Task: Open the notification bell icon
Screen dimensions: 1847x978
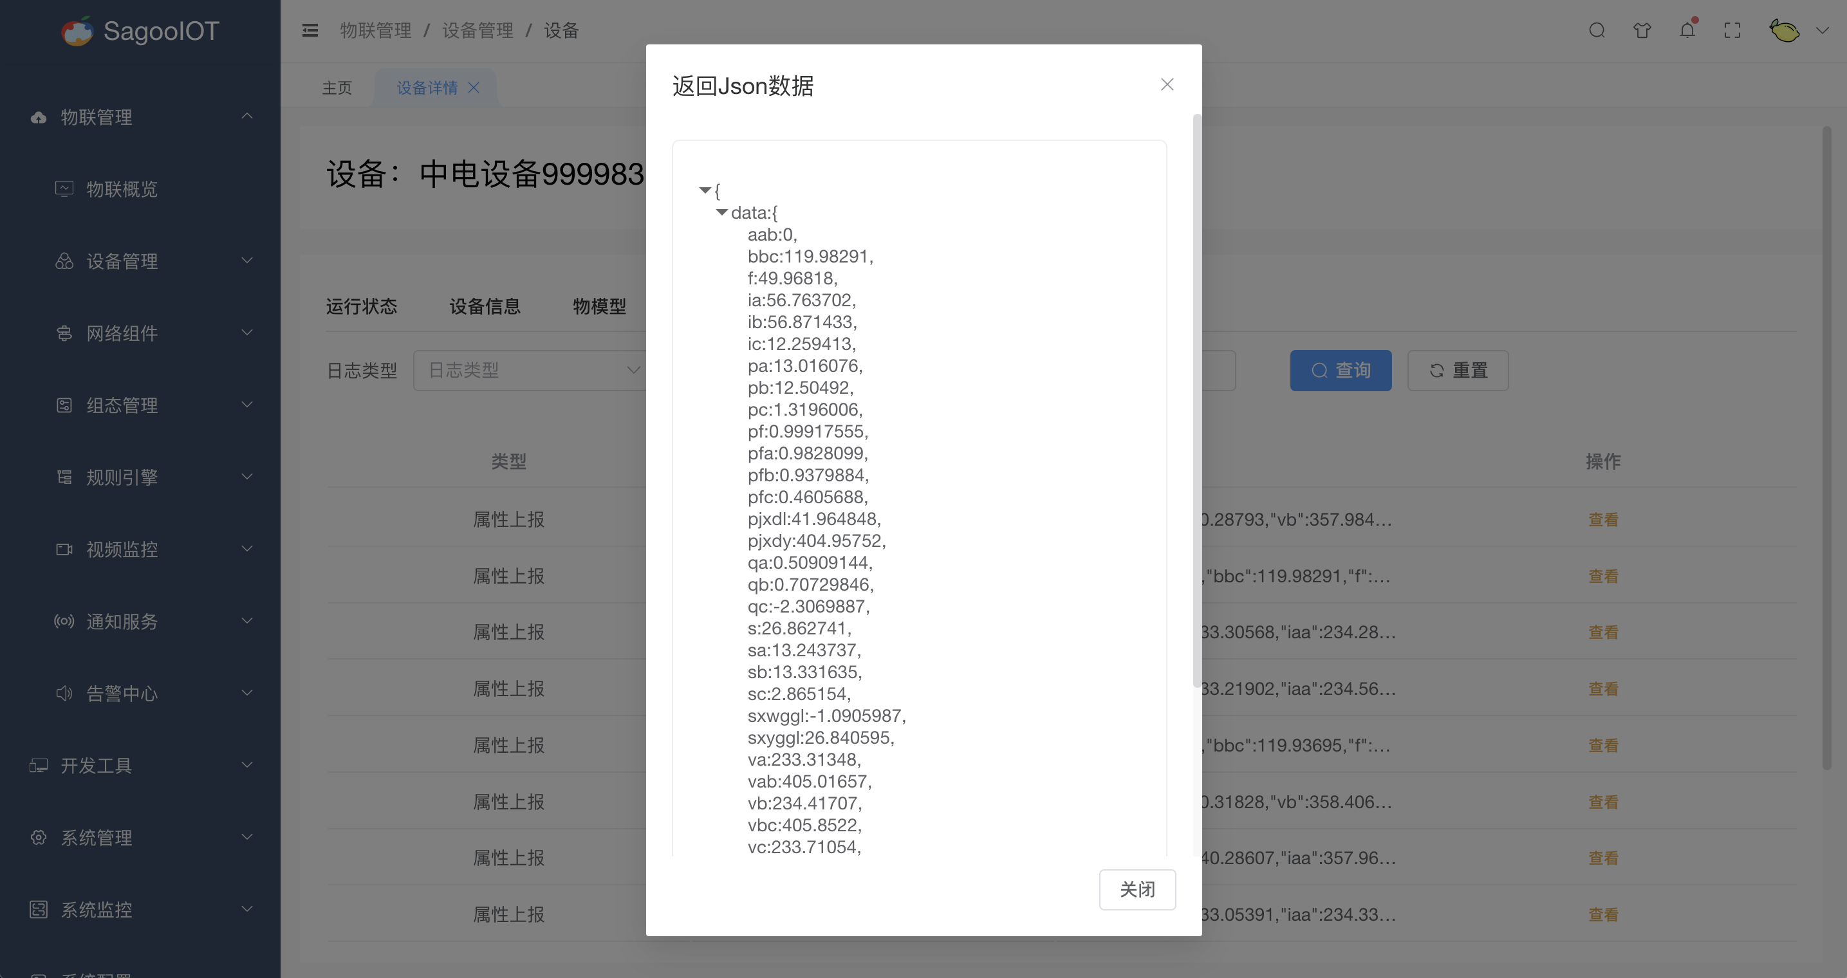Action: (x=1687, y=30)
